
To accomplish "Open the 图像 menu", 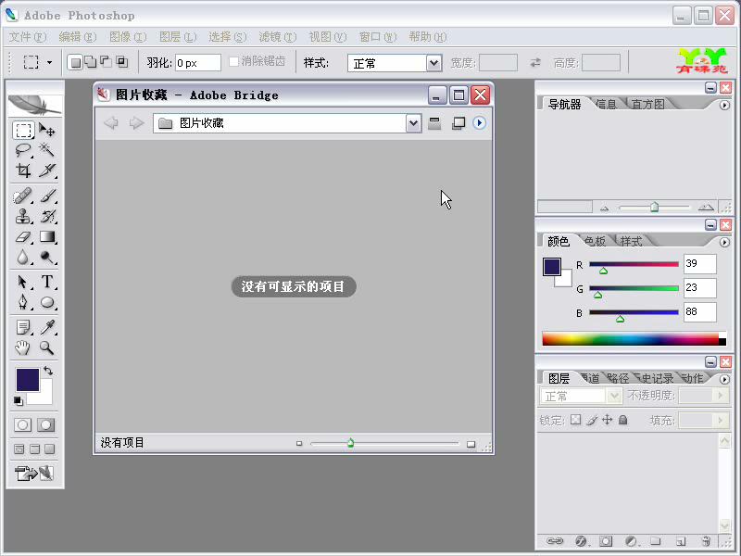I will pos(128,37).
